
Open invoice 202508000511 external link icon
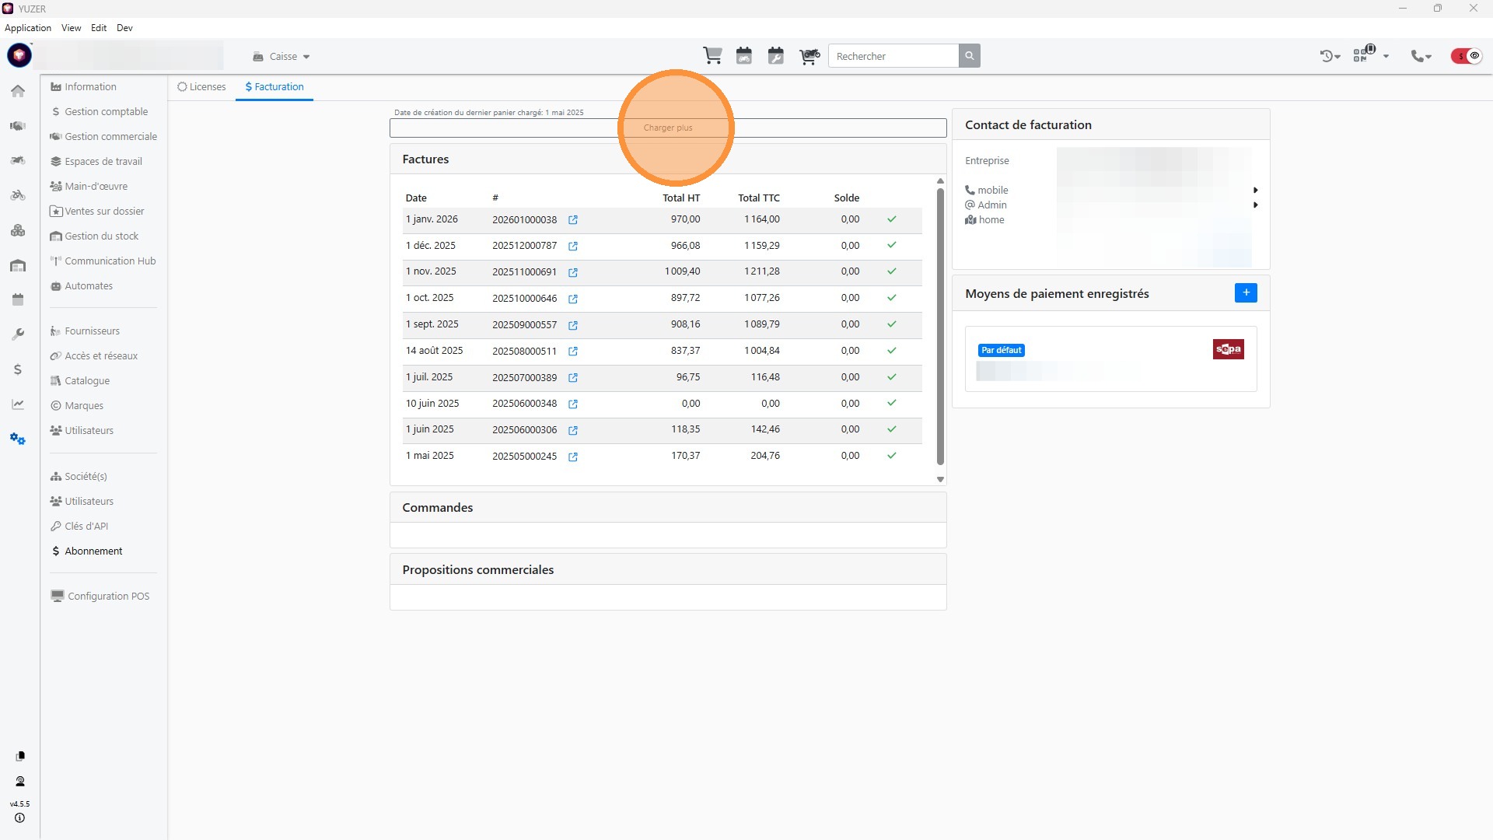(573, 352)
